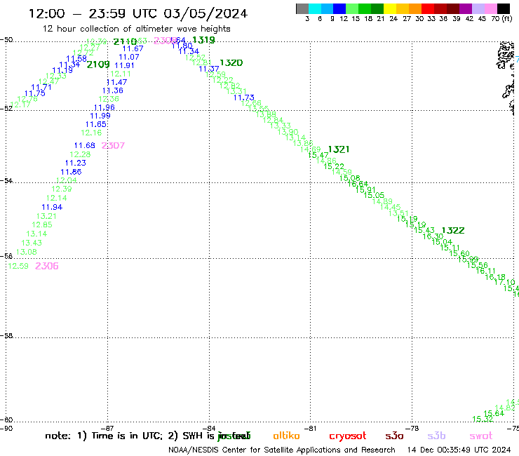Click the 'altika' satellite label

point(286,436)
